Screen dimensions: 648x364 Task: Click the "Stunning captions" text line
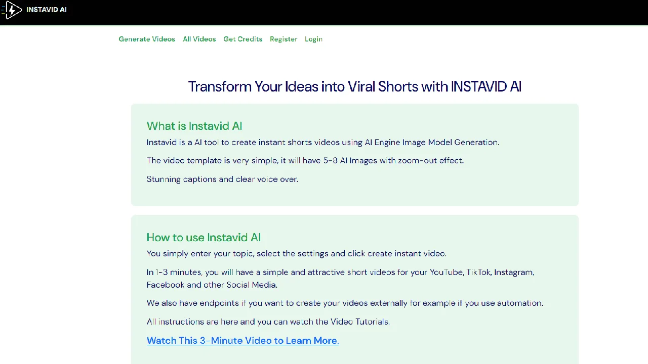coord(222,179)
